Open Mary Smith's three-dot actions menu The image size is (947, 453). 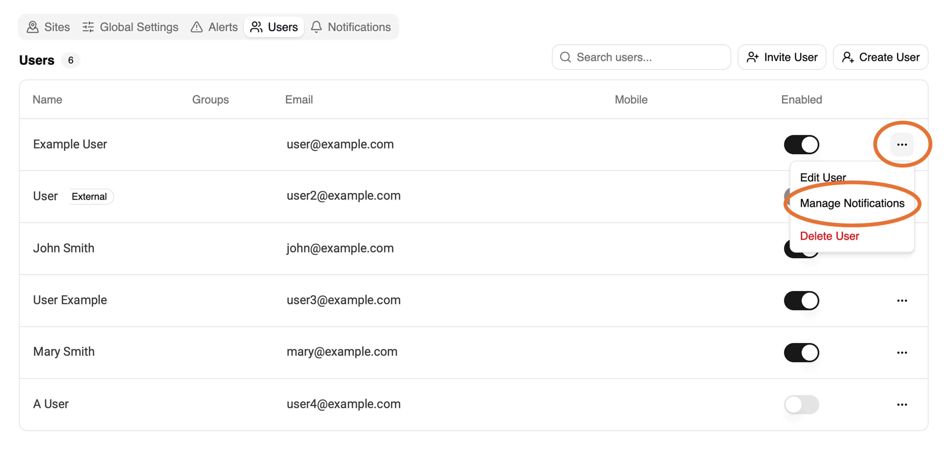coord(902,352)
